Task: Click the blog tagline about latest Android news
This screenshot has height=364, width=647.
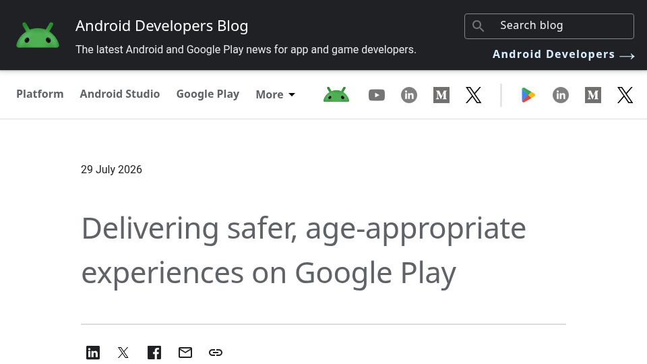Action: (246, 49)
